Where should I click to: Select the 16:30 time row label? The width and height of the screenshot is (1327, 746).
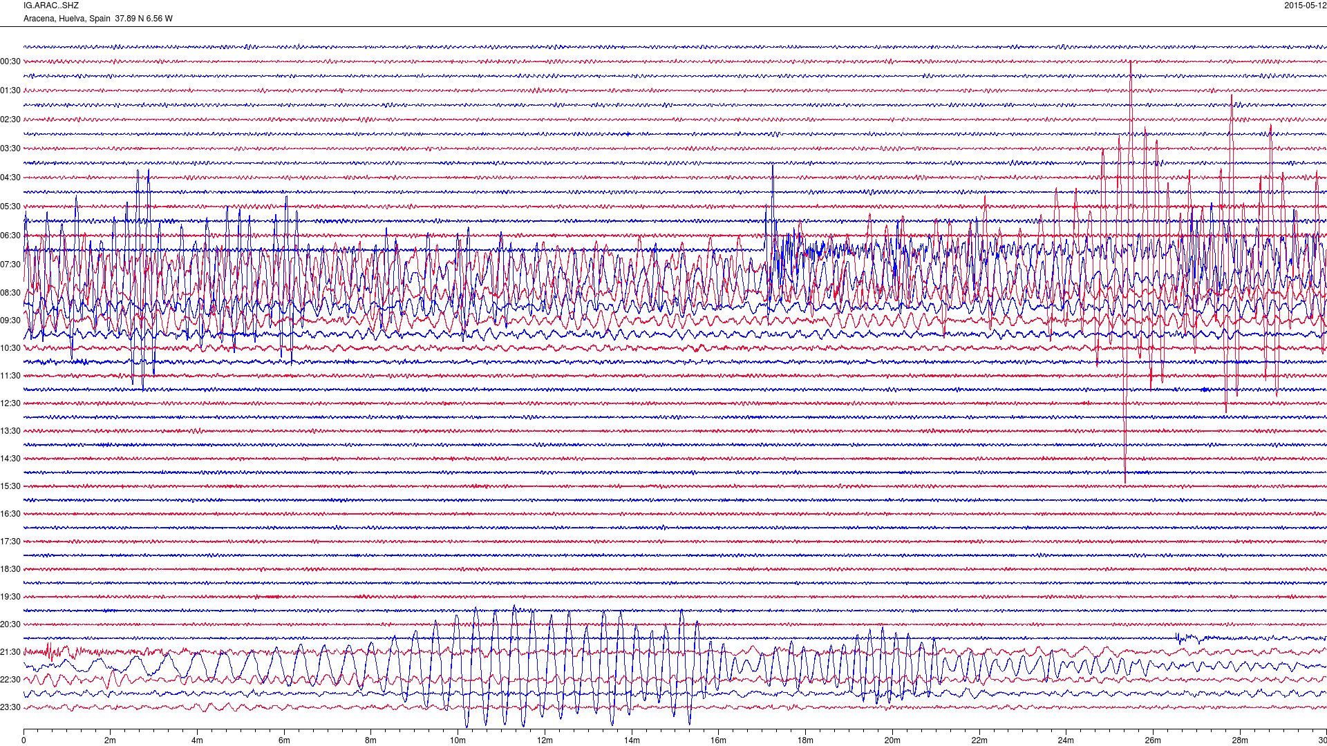coord(10,514)
